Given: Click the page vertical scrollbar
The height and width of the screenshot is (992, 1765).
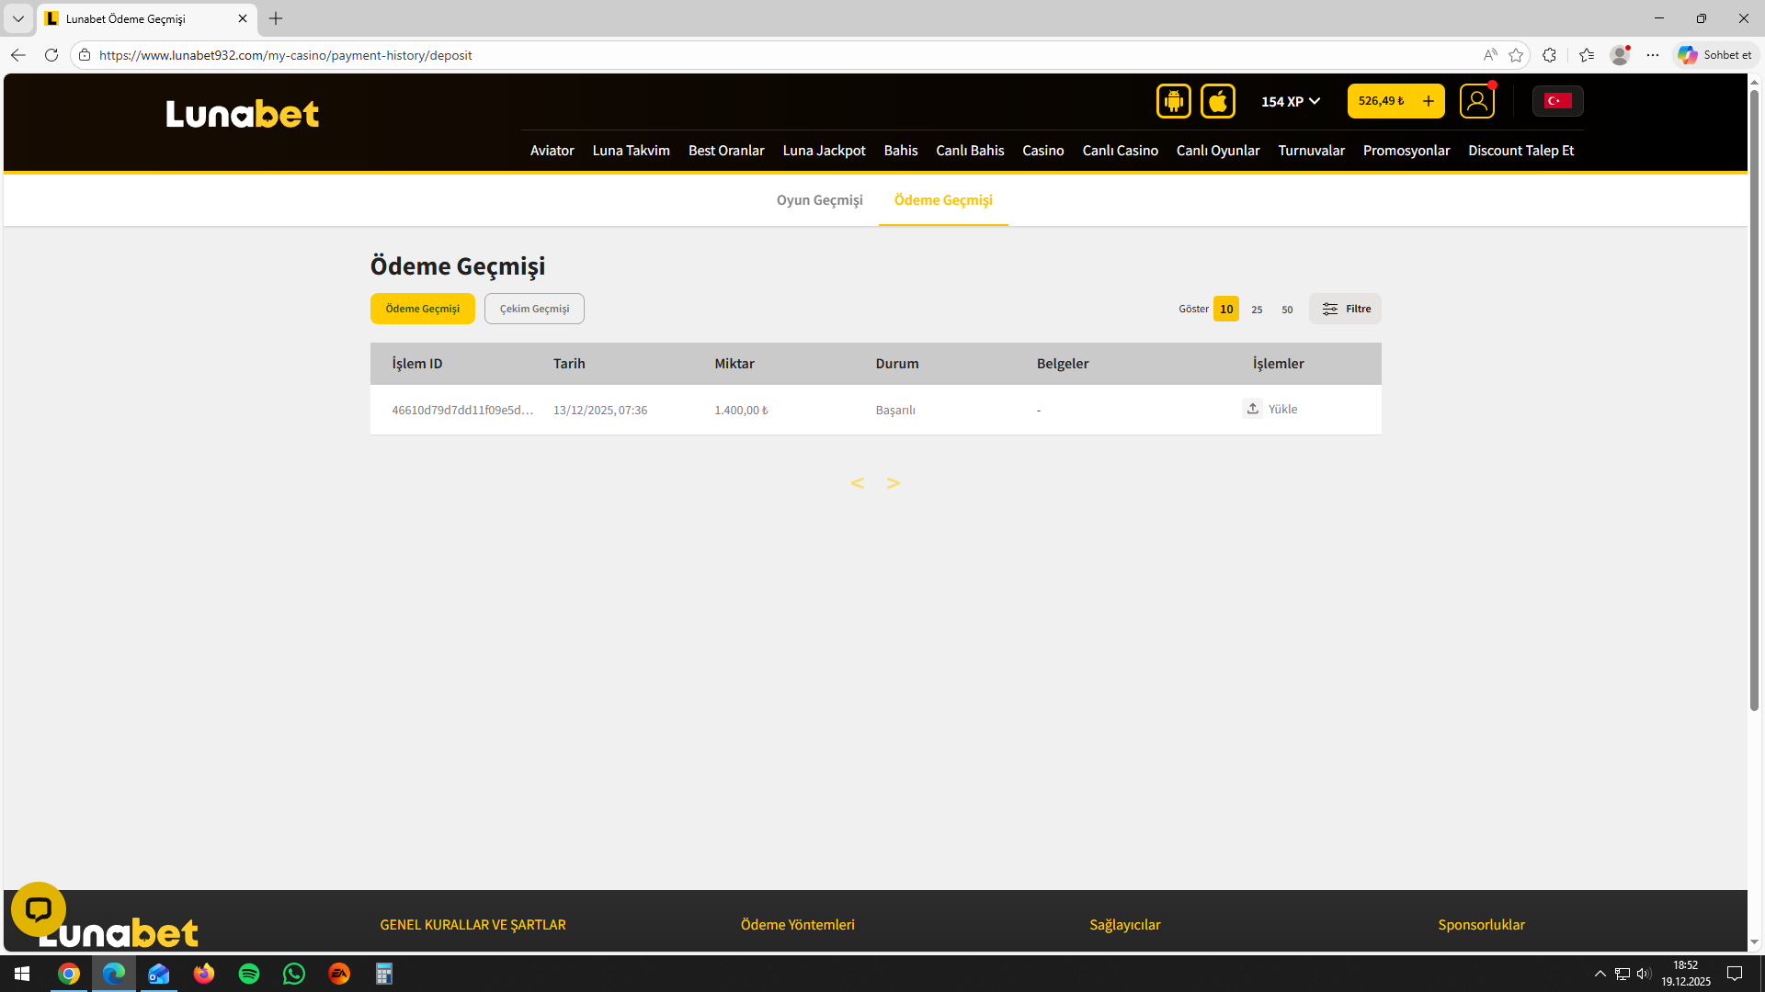Looking at the screenshot, I should [x=1754, y=400].
